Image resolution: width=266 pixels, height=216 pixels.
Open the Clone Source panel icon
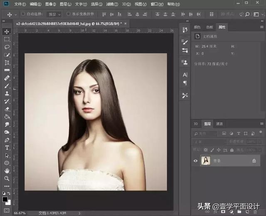[x=185, y=62]
